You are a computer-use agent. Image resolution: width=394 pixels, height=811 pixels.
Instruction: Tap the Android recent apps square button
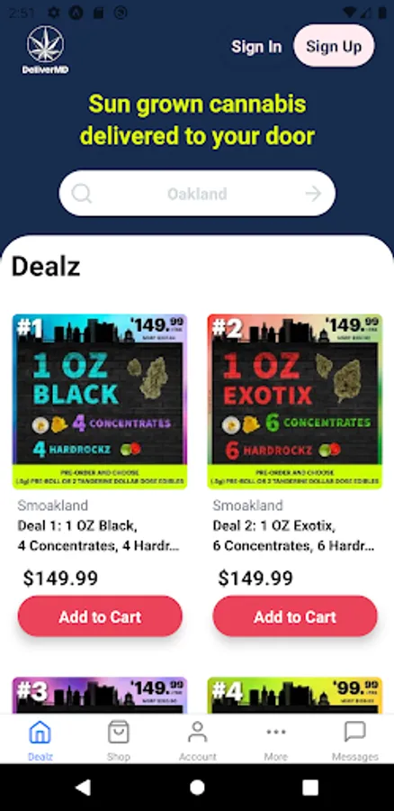coord(310,788)
